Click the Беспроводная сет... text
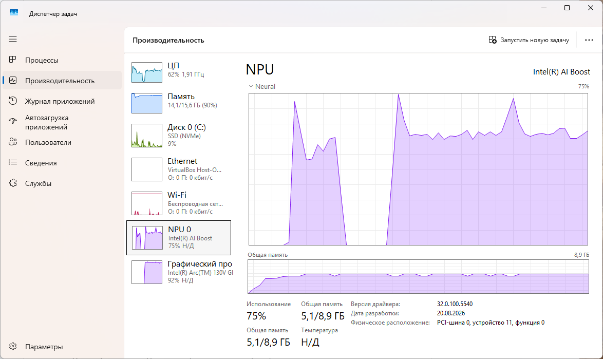Viewport: 603px width, 359px height. click(195, 204)
